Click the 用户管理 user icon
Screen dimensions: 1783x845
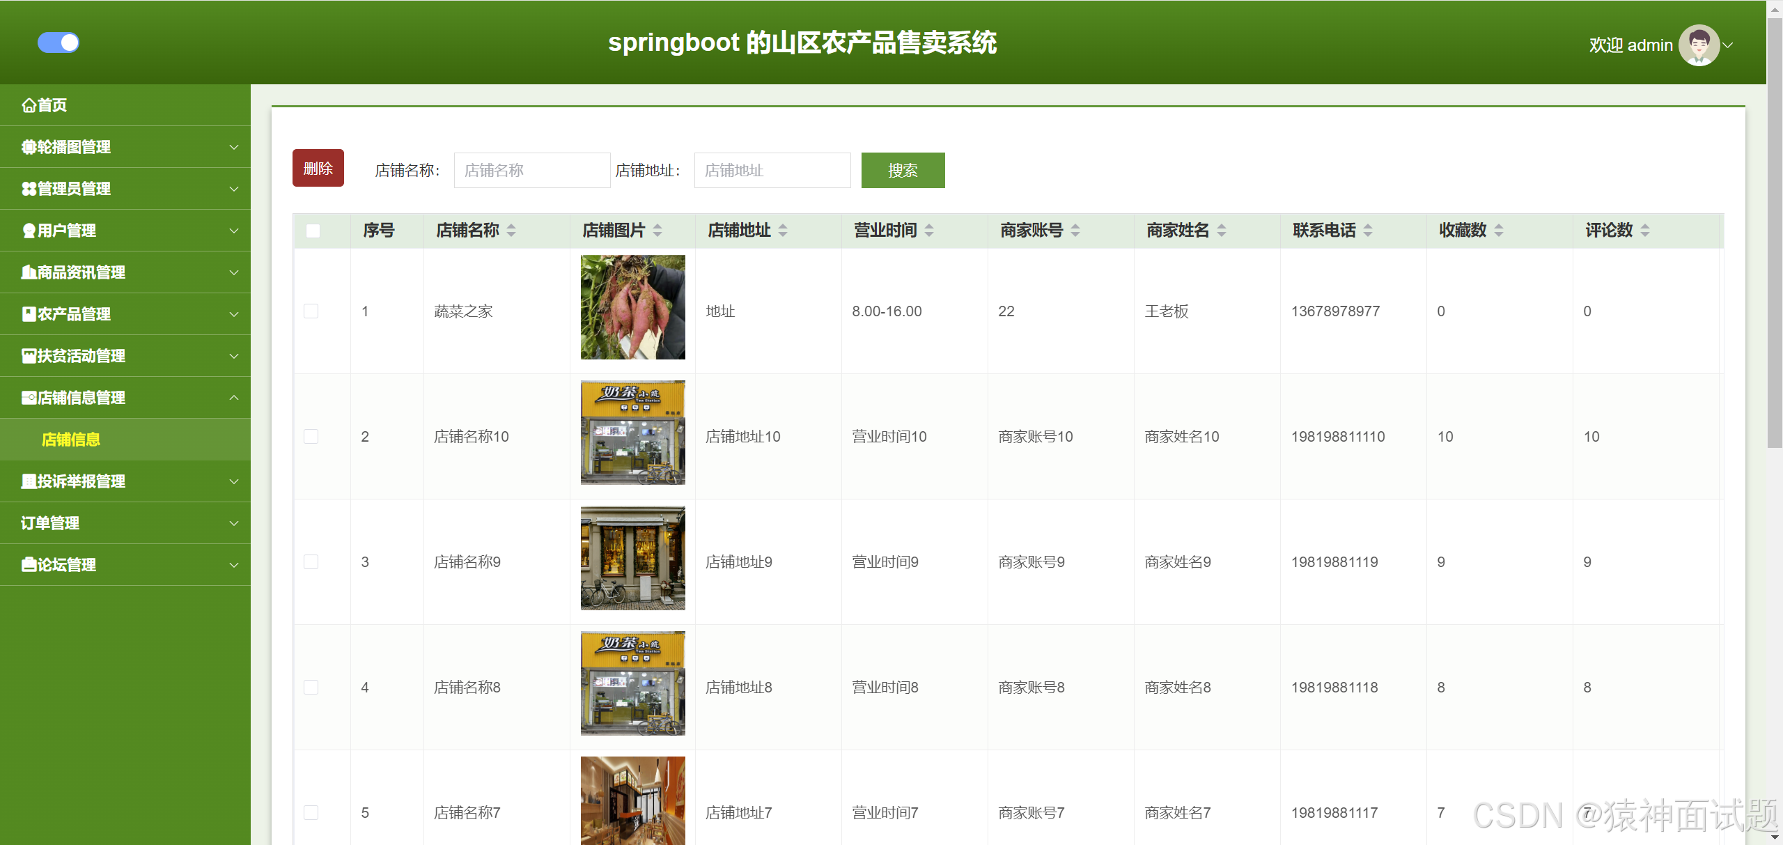pyautogui.click(x=29, y=231)
